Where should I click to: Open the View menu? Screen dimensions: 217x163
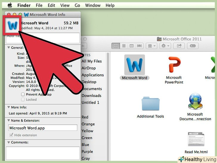pyautogui.click(x=65, y=5)
